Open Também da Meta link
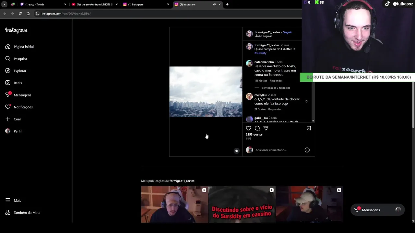 click(23, 213)
